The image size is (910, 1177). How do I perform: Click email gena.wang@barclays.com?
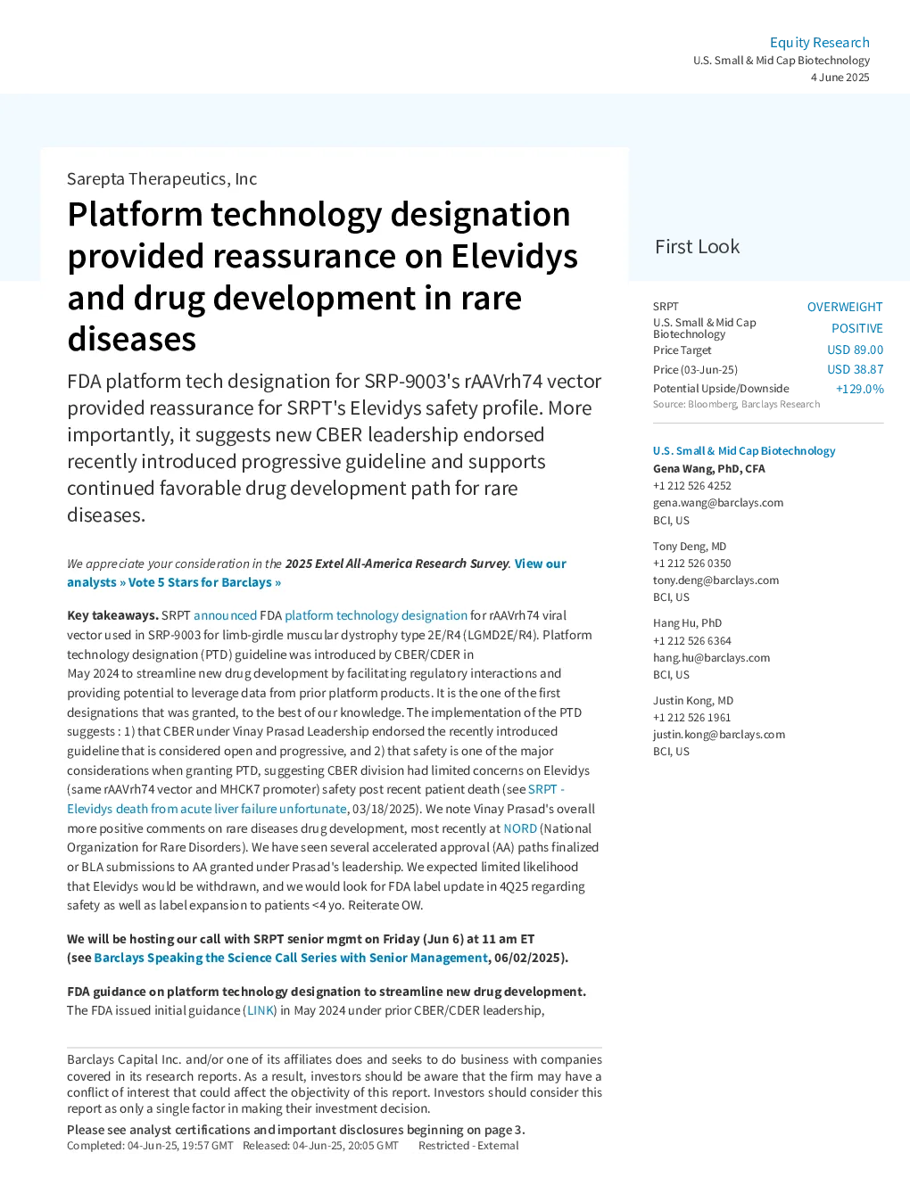click(718, 503)
